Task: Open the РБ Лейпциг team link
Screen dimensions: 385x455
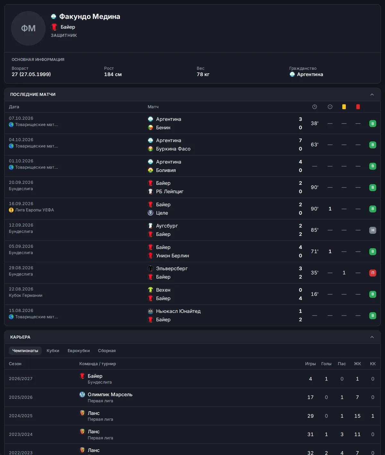Action: [170, 192]
